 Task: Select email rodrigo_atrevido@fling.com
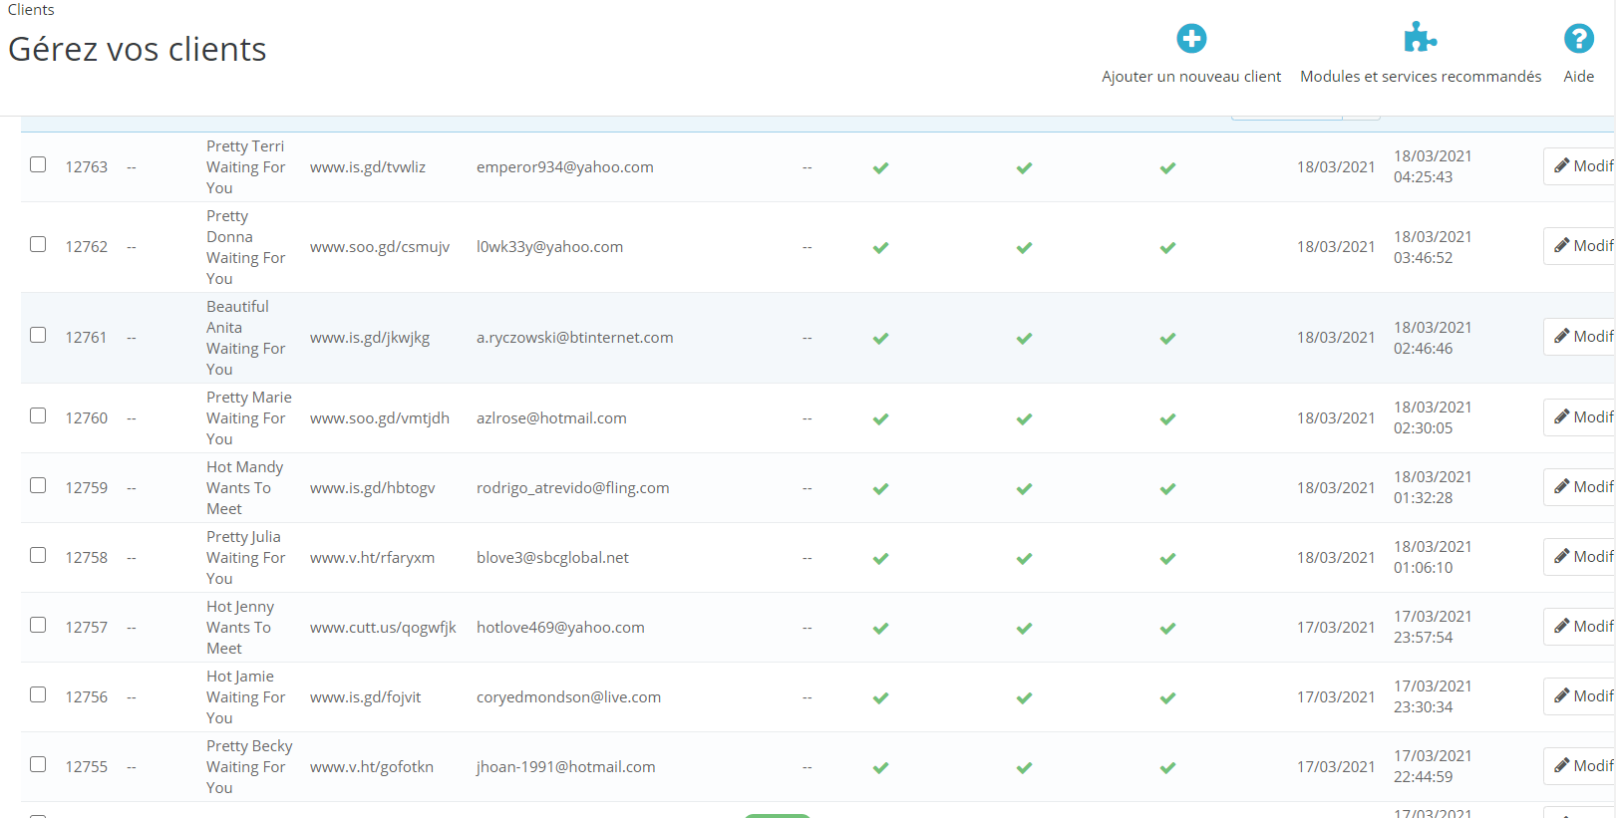(x=573, y=488)
